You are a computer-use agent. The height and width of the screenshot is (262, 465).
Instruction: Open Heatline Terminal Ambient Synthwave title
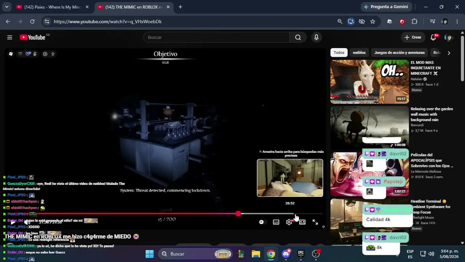coord(431,207)
